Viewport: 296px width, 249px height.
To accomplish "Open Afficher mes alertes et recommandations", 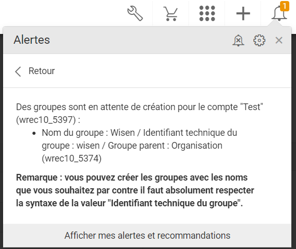I will tap(147, 236).
